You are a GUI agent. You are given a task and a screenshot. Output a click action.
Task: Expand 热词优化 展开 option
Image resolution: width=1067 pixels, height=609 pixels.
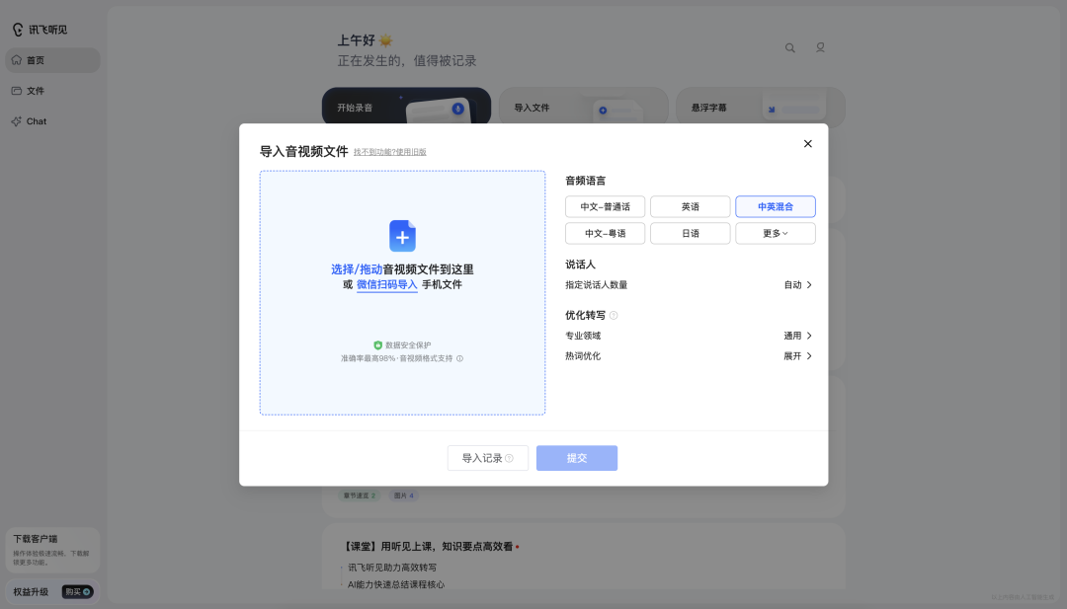coord(797,356)
